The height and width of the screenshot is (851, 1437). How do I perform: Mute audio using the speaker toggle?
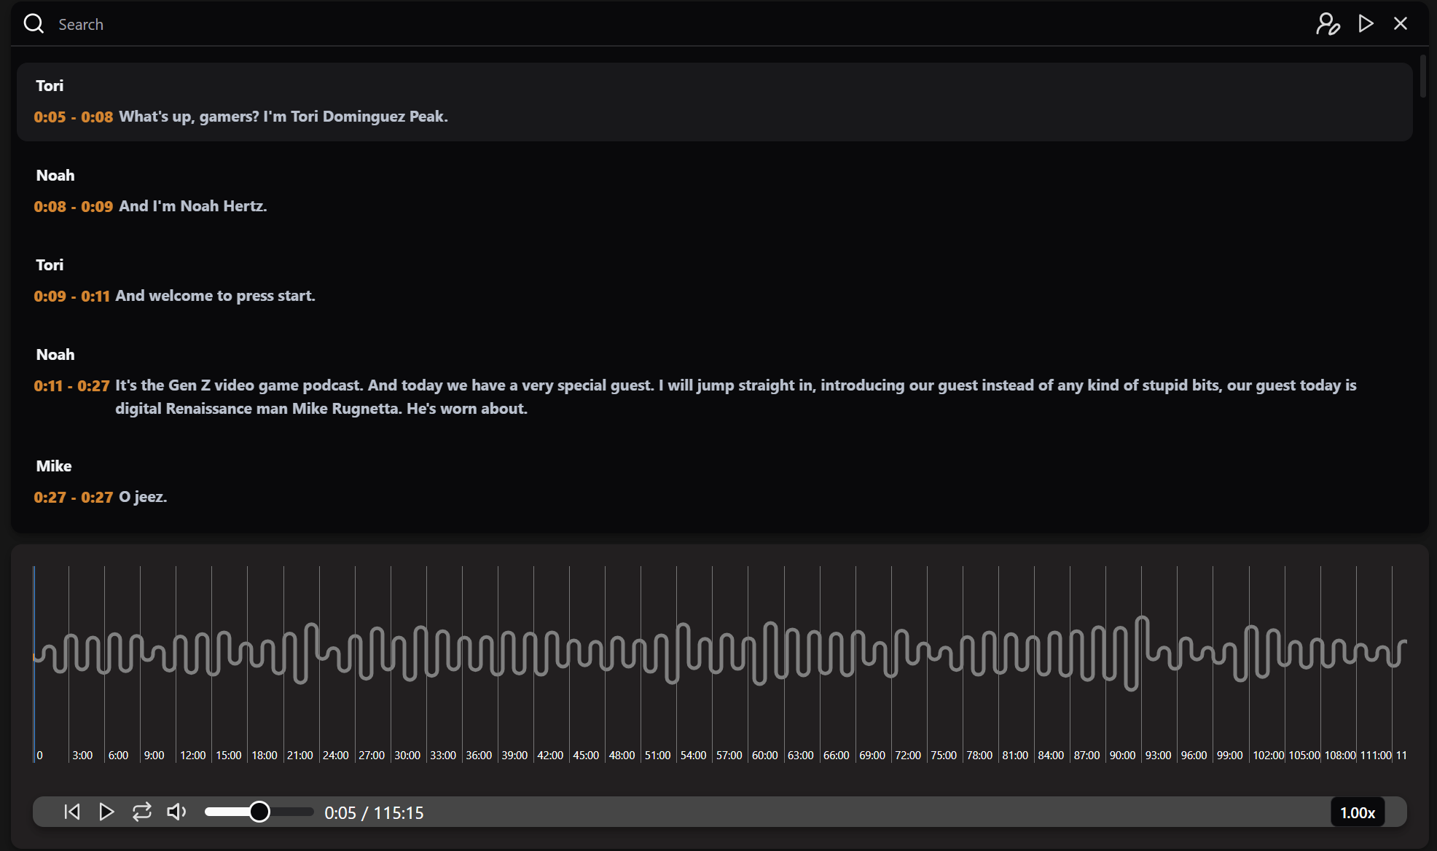point(176,812)
